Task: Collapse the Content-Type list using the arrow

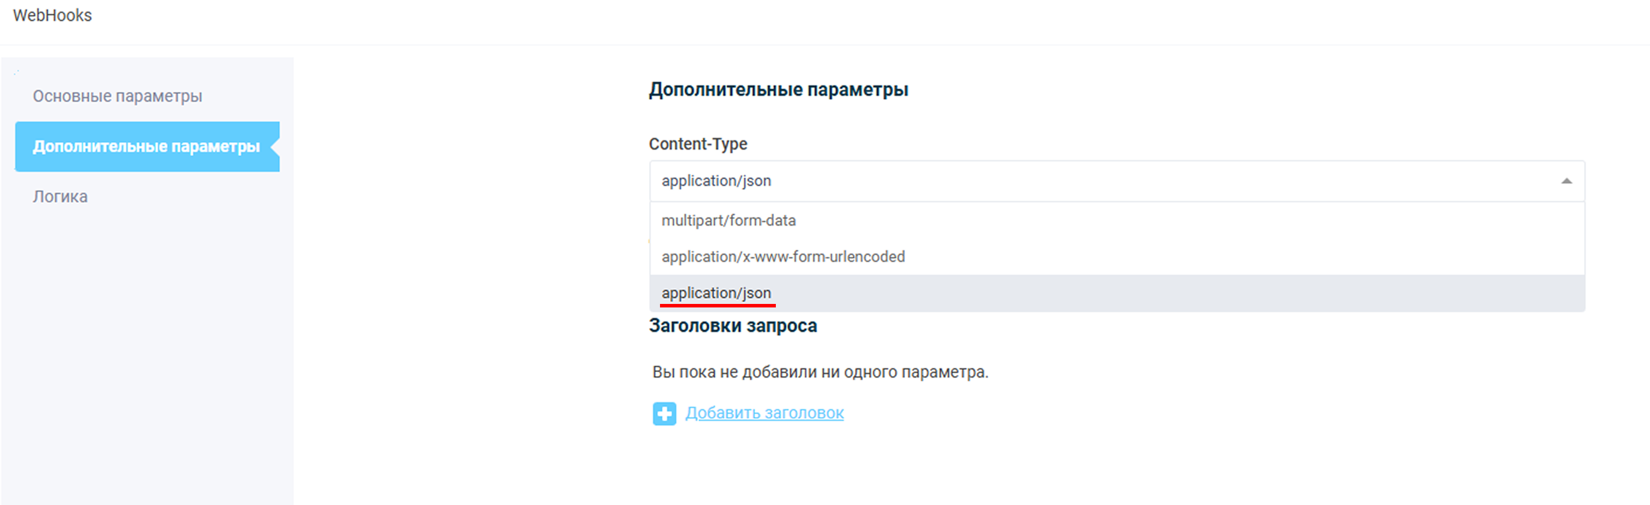Action: click(x=1566, y=181)
